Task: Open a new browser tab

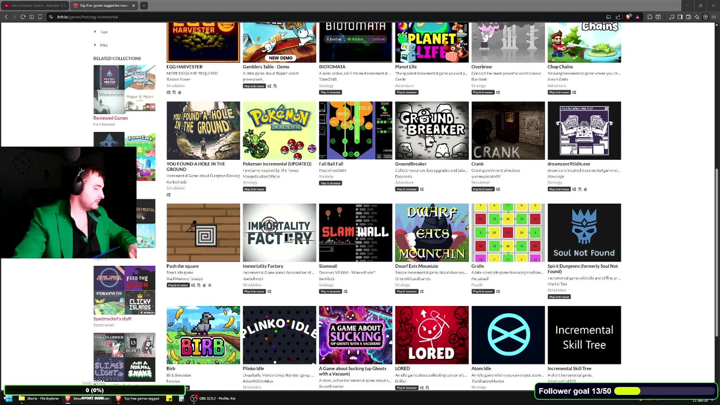Action: point(144,6)
